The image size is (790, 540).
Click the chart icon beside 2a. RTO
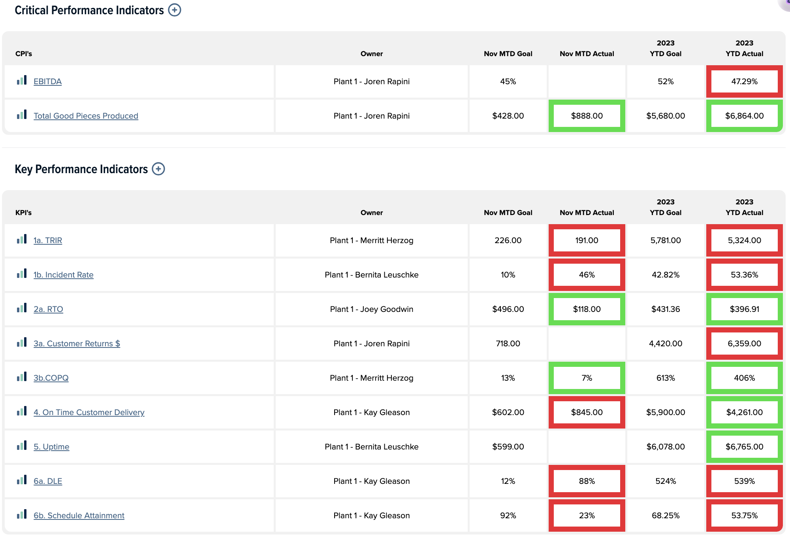pos(22,308)
